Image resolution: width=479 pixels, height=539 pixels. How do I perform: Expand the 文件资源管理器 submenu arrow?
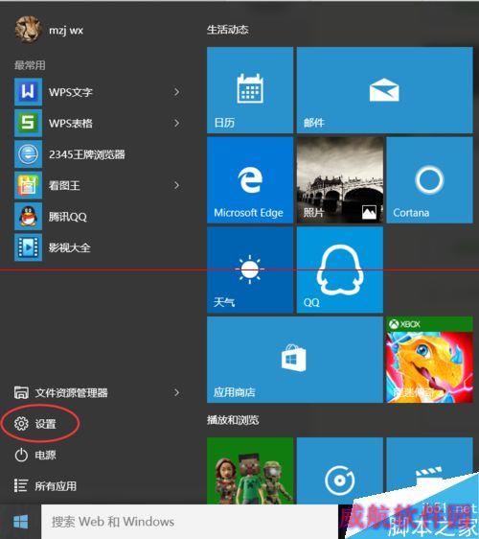click(x=176, y=392)
